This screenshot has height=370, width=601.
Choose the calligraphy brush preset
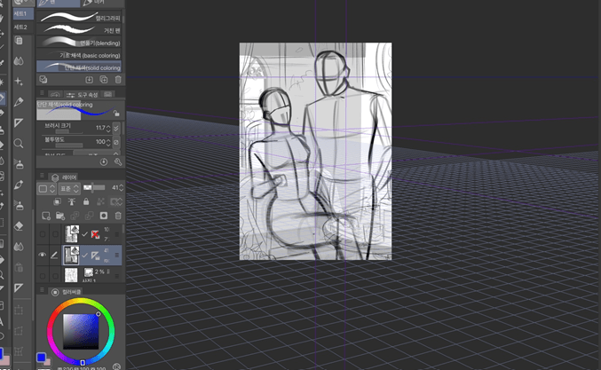click(x=79, y=17)
